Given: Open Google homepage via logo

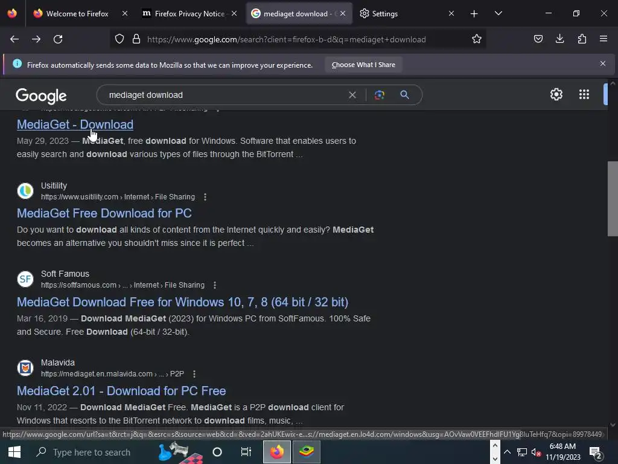Looking at the screenshot, I should [41, 96].
